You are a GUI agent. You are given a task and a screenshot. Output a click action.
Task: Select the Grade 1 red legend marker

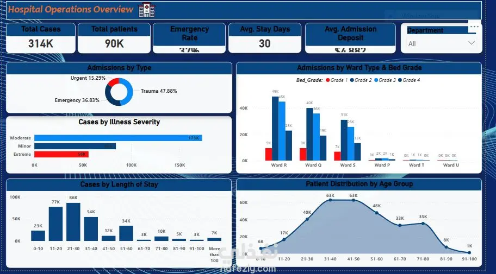328,80
